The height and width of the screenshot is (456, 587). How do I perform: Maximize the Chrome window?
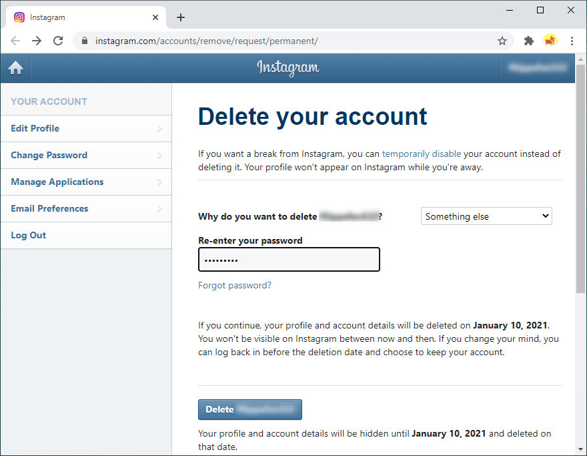point(540,10)
